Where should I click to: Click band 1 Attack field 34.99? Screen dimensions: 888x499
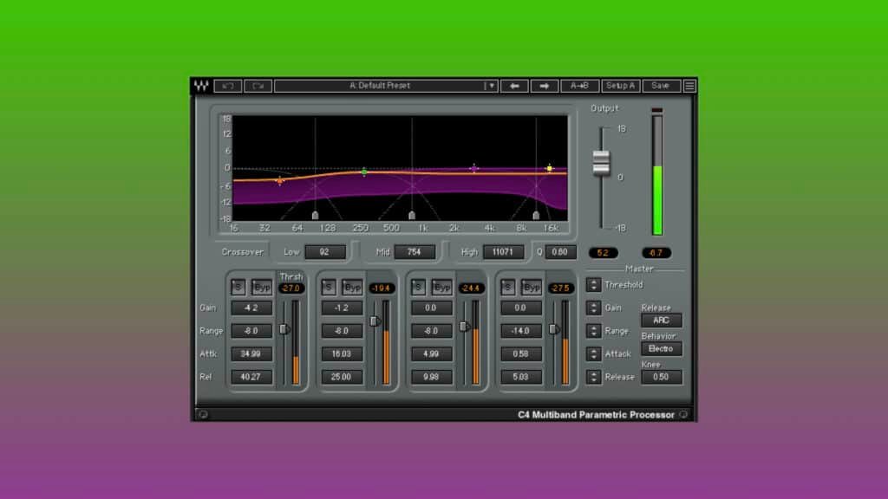point(251,354)
